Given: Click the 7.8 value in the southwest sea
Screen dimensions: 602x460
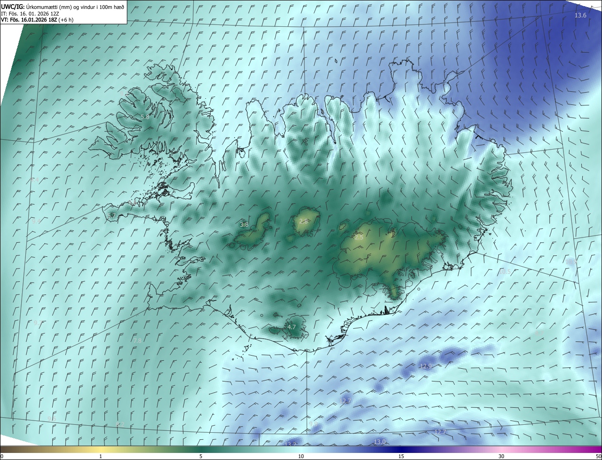Looking at the screenshot, I should click(138, 341).
